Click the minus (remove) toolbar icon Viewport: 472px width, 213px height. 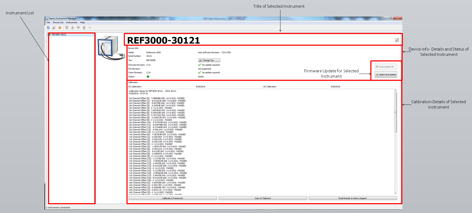tap(90, 28)
